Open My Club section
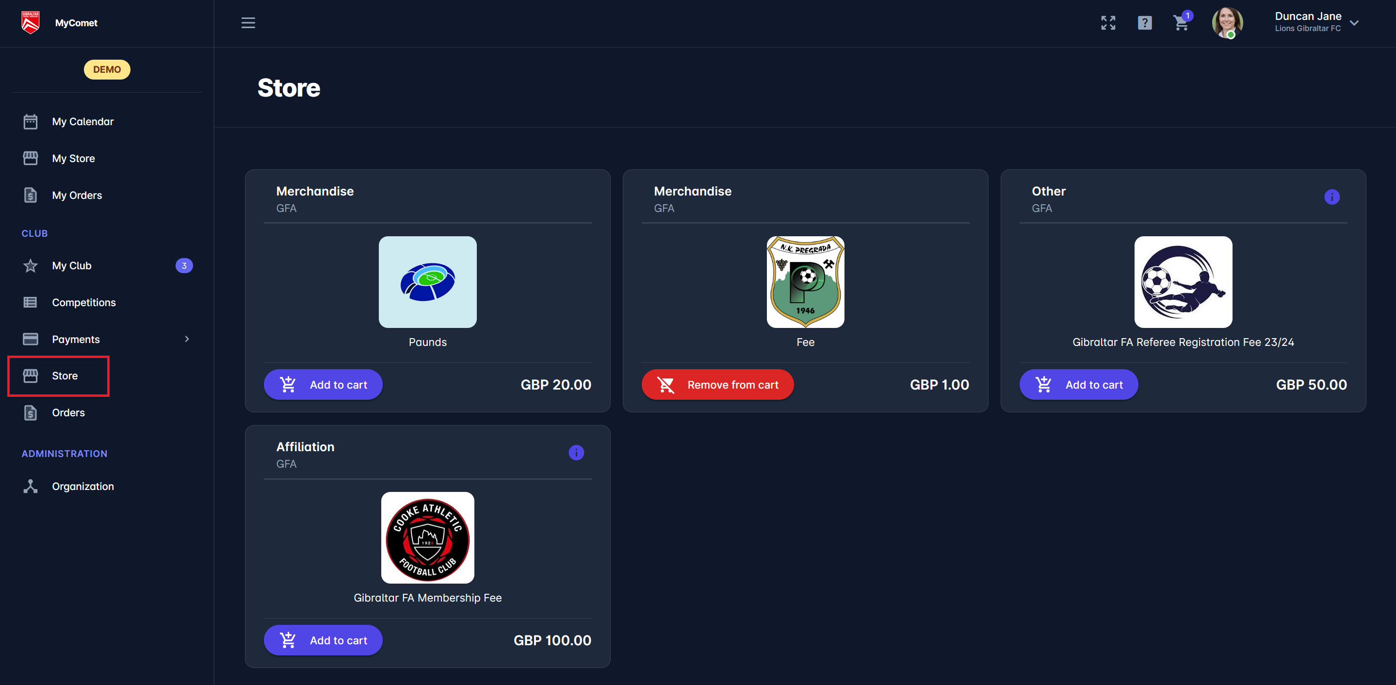1396x685 pixels. tap(71, 265)
